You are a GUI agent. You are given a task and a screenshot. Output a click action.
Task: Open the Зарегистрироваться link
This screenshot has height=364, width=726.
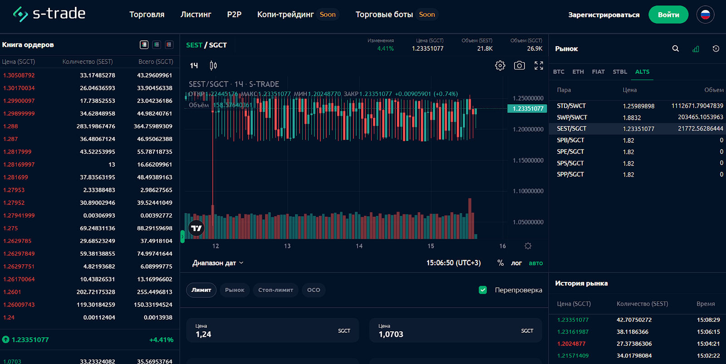603,15
